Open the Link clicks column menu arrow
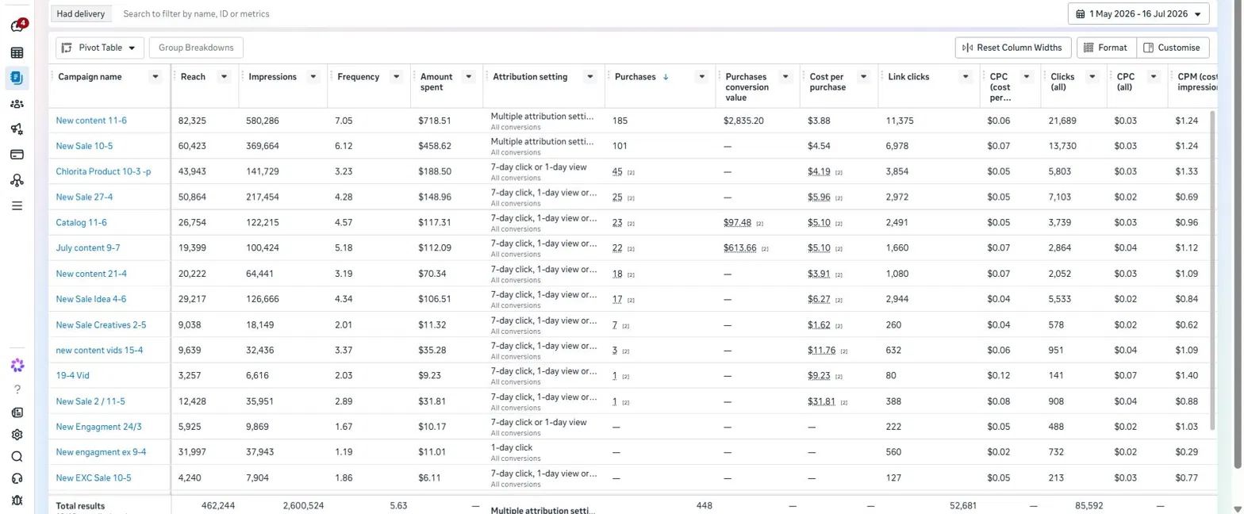1244x514 pixels. tap(966, 77)
